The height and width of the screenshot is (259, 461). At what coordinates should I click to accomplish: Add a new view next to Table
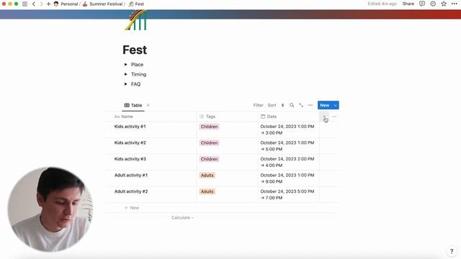148,105
